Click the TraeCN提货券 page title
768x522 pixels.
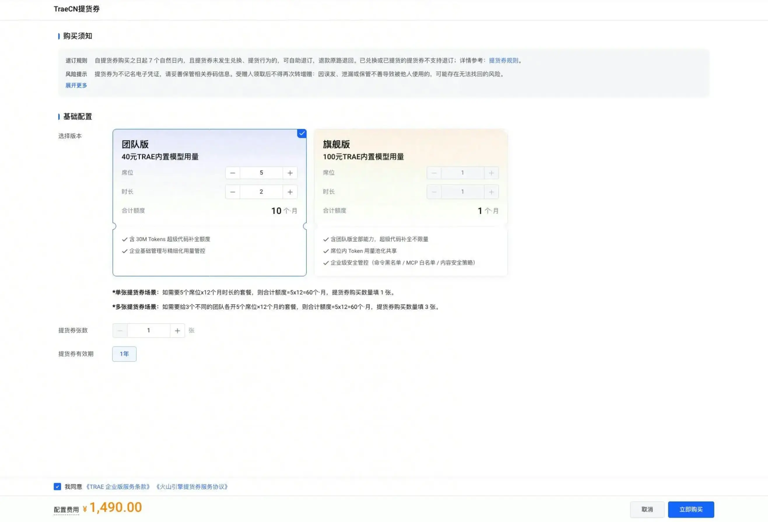pos(77,9)
